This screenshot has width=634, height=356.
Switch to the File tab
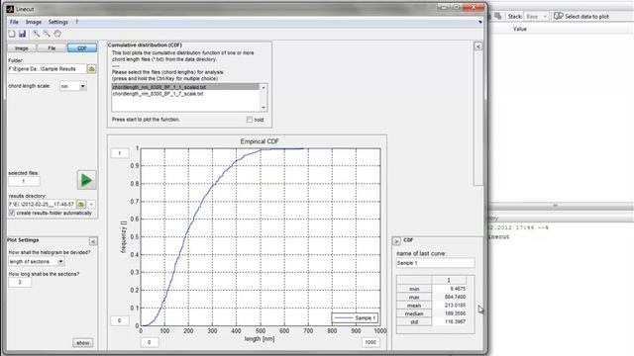(x=52, y=48)
